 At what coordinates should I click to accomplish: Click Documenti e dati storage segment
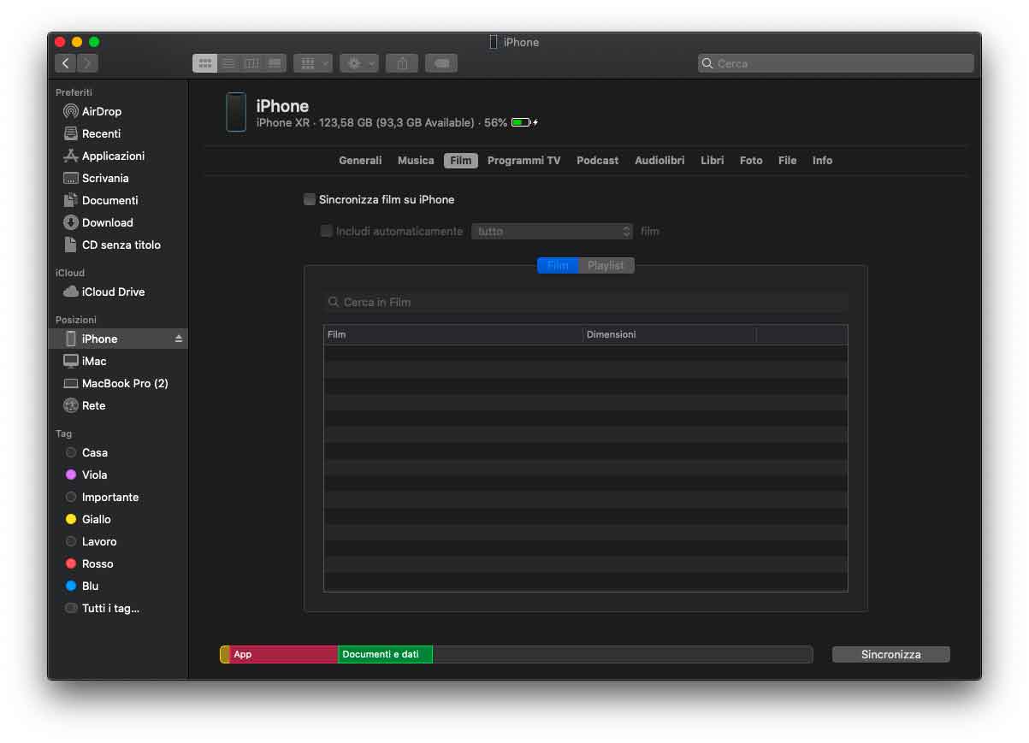tap(385, 654)
